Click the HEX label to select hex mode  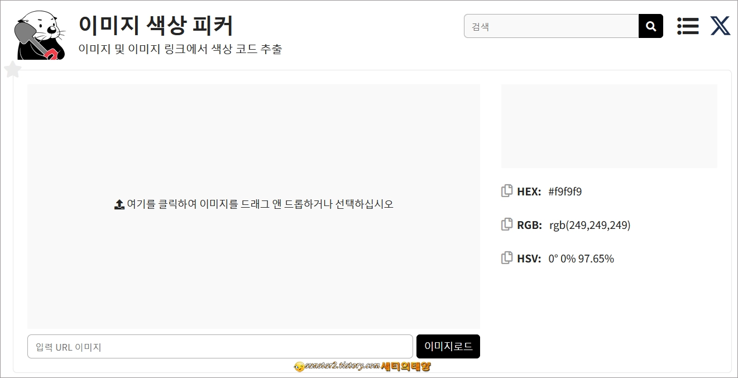[529, 191]
